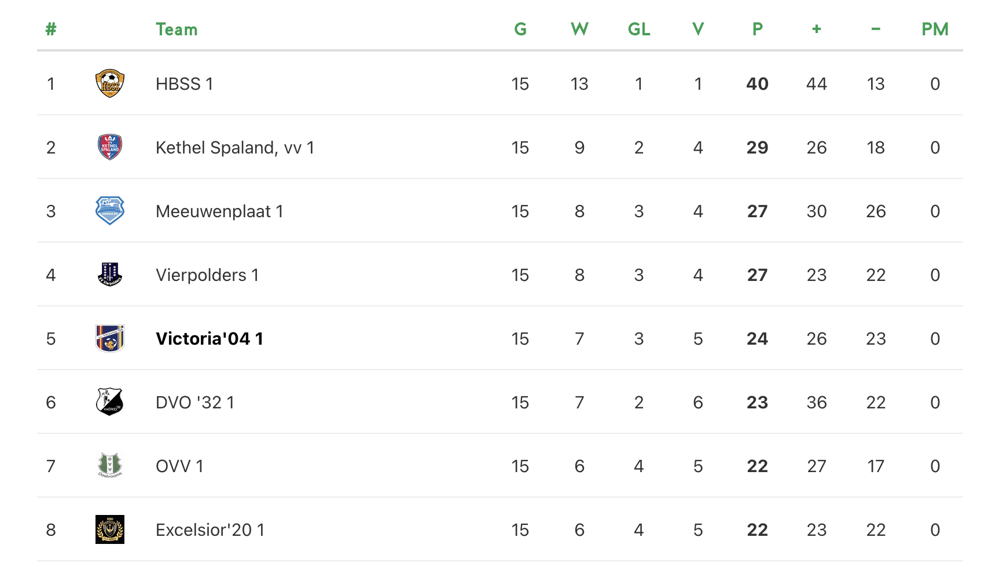Click the Team column header

[x=177, y=30]
